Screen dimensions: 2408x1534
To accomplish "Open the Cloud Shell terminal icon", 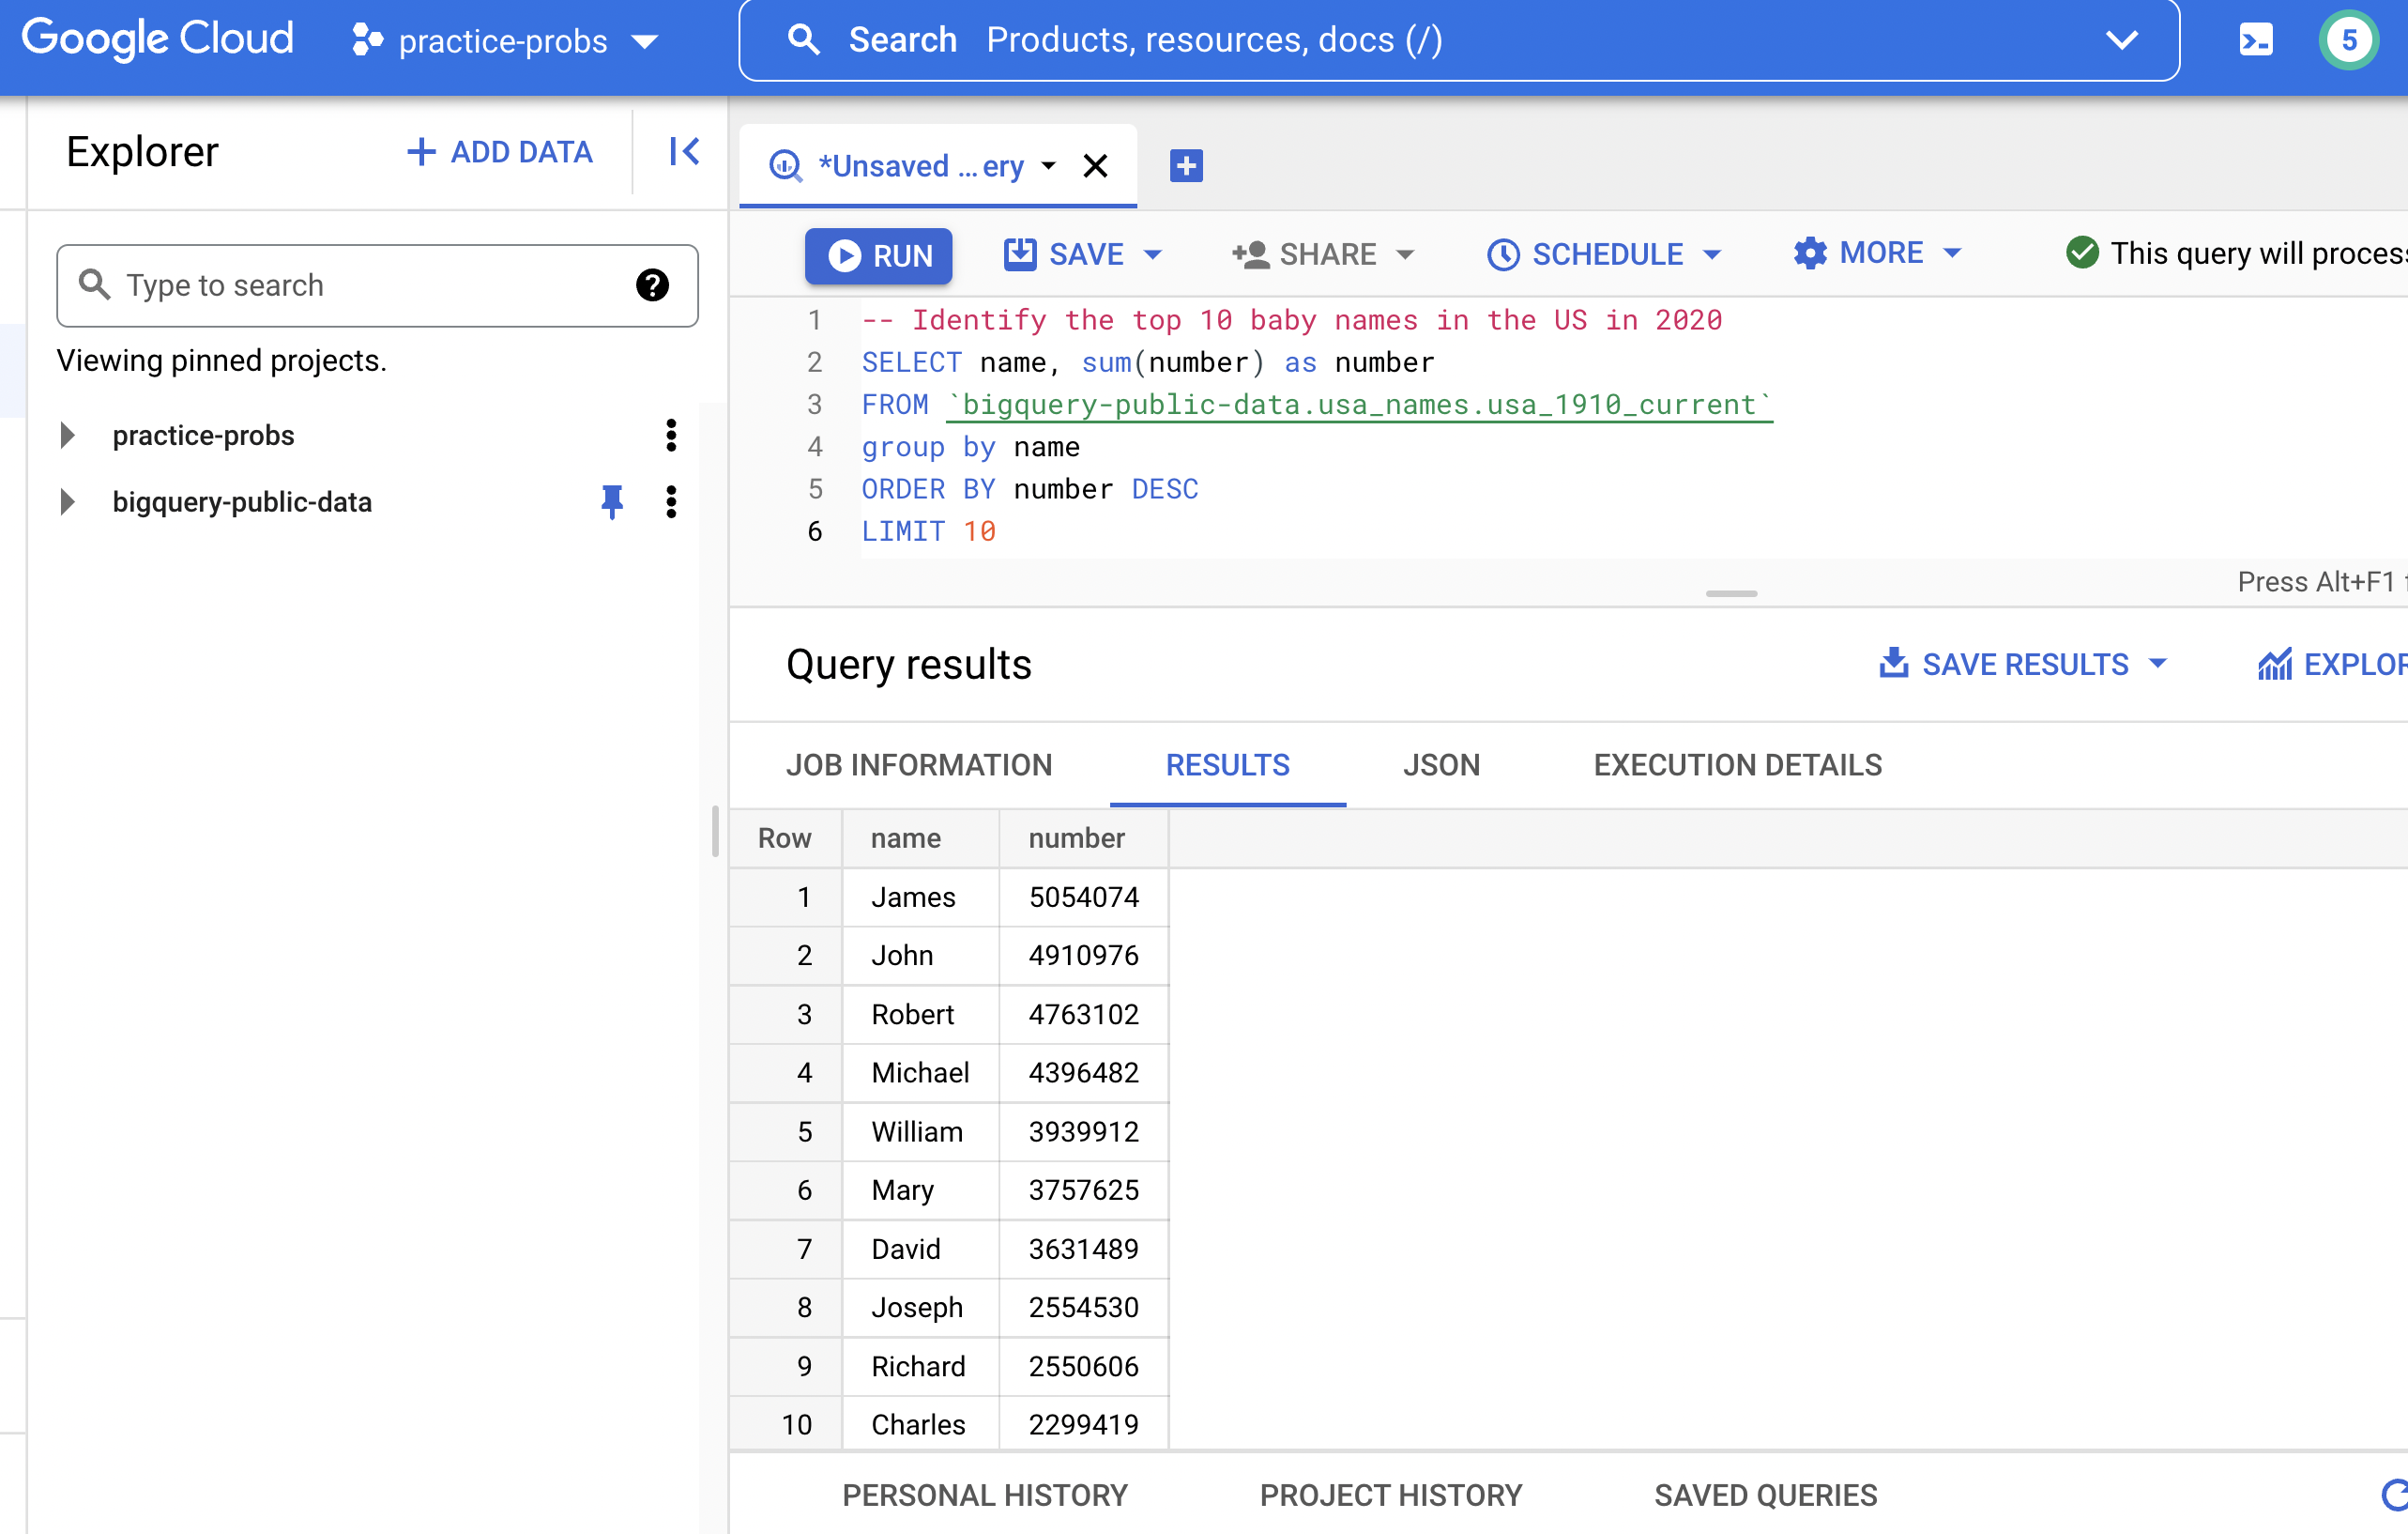I will tap(2255, 40).
